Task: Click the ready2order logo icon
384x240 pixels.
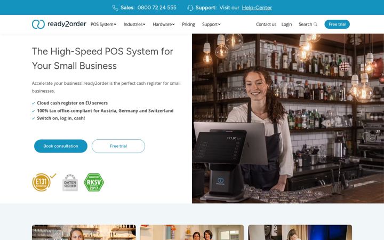Action: (38, 24)
